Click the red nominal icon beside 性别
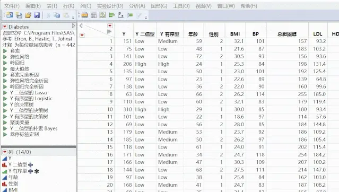 point(4,184)
